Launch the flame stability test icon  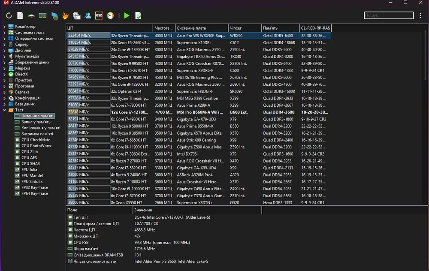(x=65, y=16)
